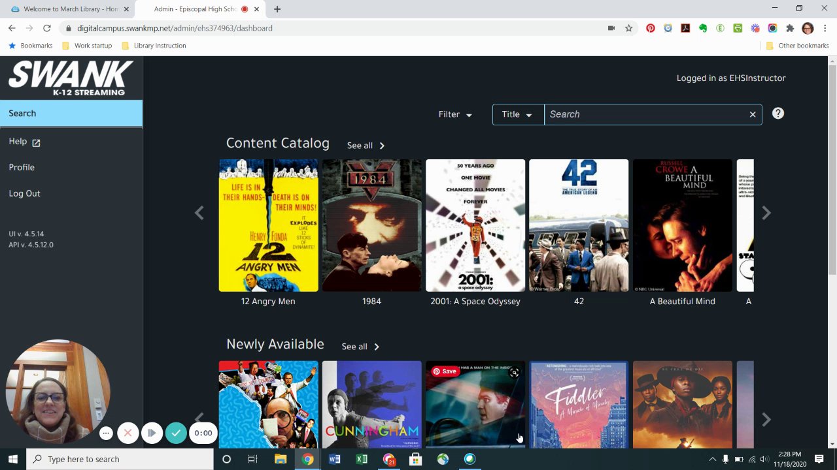This screenshot has width=837, height=470.
Task: Open the Filter dropdown
Action: 455,114
